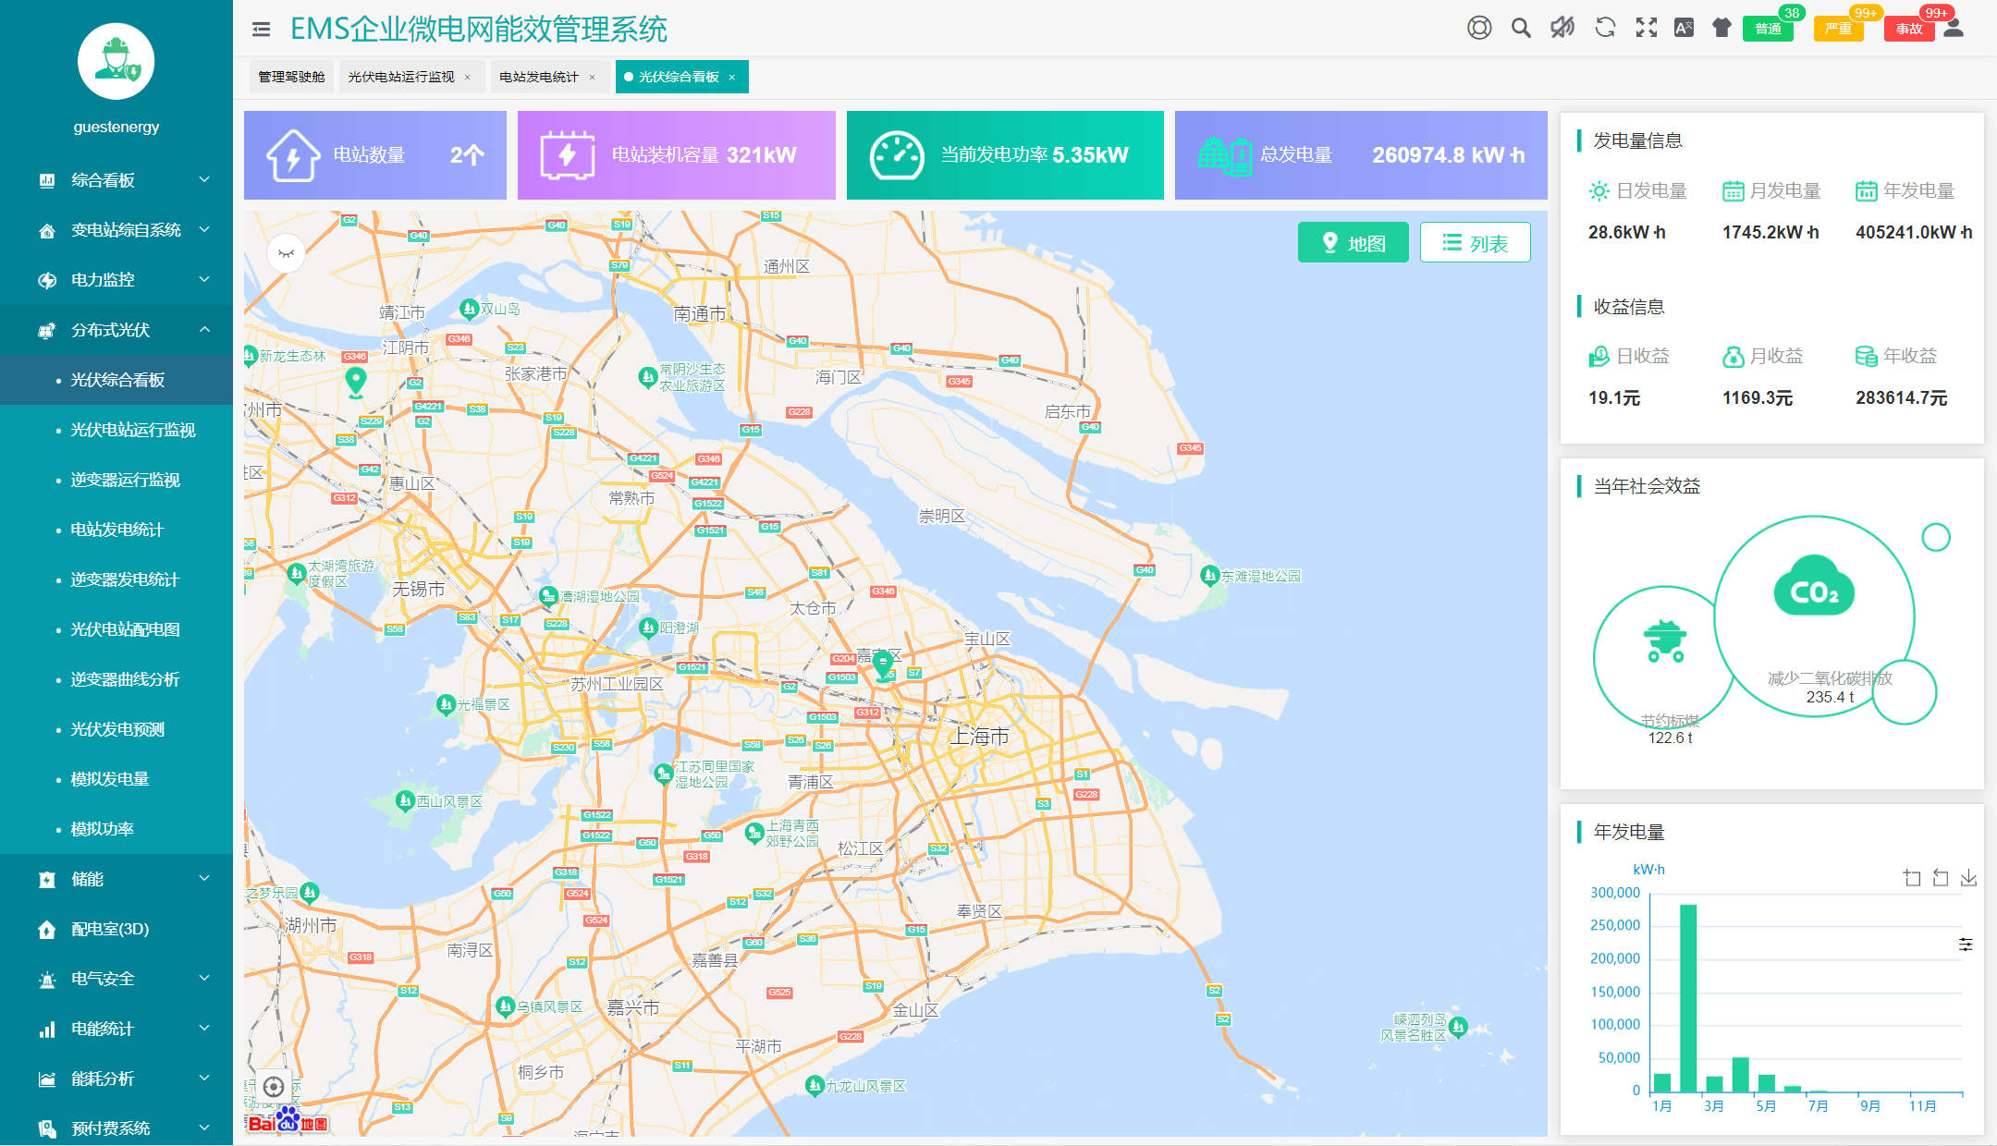The image size is (1997, 1146).
Task: Click the map locate position icon
Action: point(274,1087)
